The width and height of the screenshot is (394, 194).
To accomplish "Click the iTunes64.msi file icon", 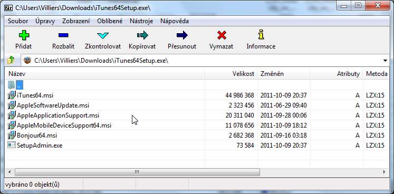I will coord(12,95).
